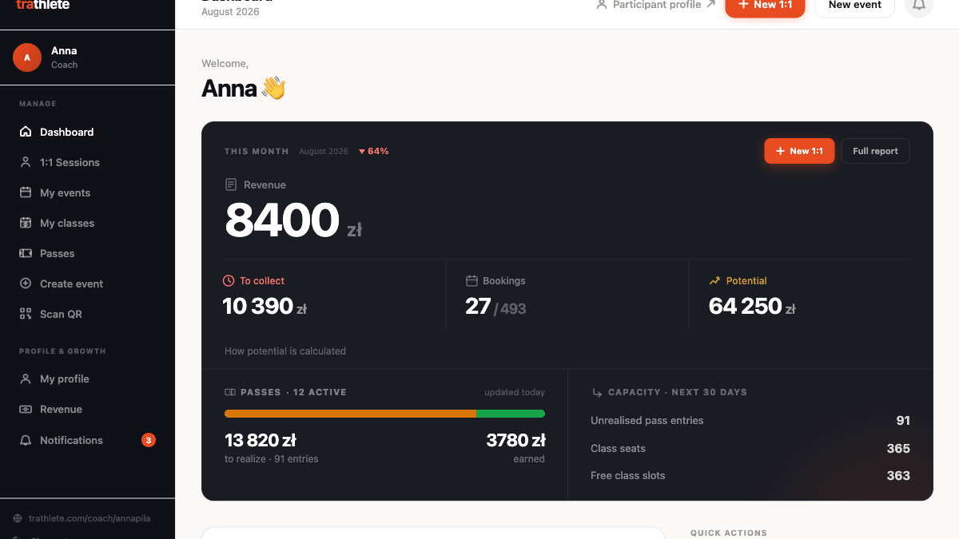Open Participant profile link
Image resolution: width=959 pixels, height=539 pixels.
pos(656,5)
